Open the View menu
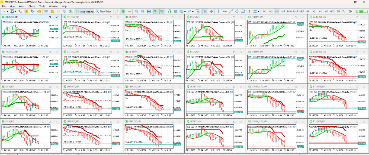Screen dimensions: 369x155 [12, 6]
